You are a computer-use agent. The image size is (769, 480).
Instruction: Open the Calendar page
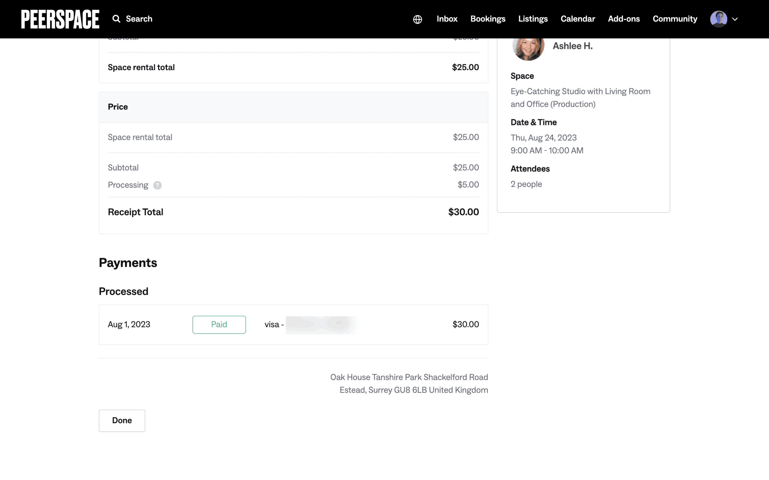(x=578, y=19)
